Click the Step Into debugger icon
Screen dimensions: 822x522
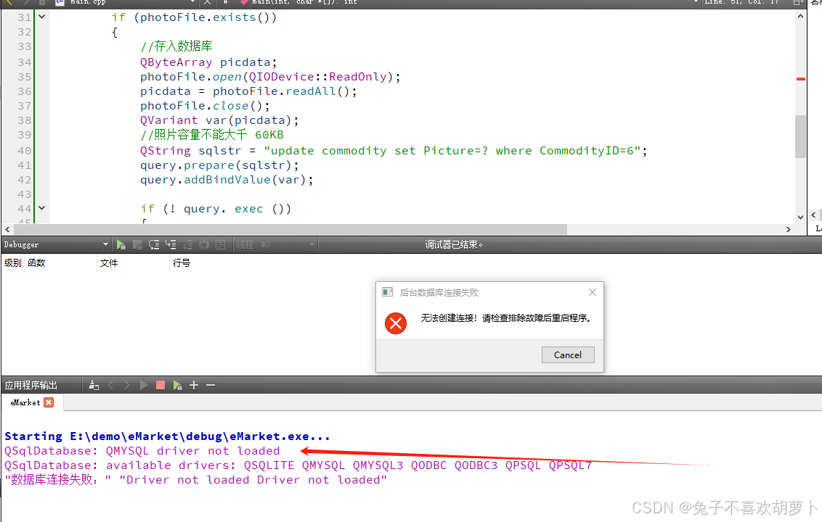click(x=171, y=244)
